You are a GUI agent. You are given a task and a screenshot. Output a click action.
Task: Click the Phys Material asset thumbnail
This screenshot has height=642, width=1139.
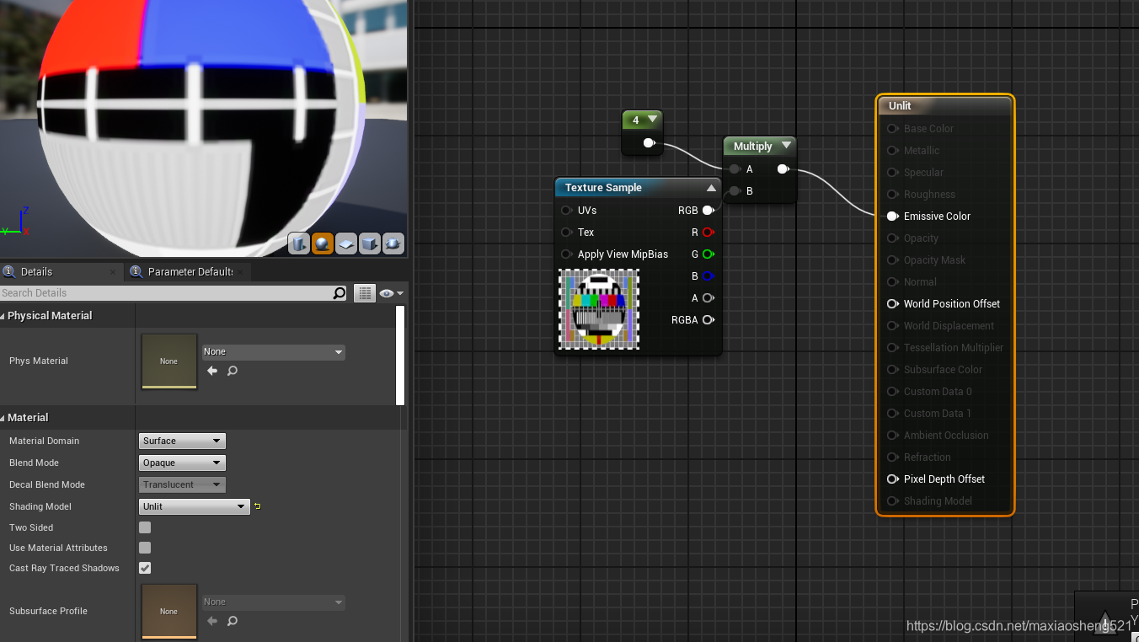[169, 361]
